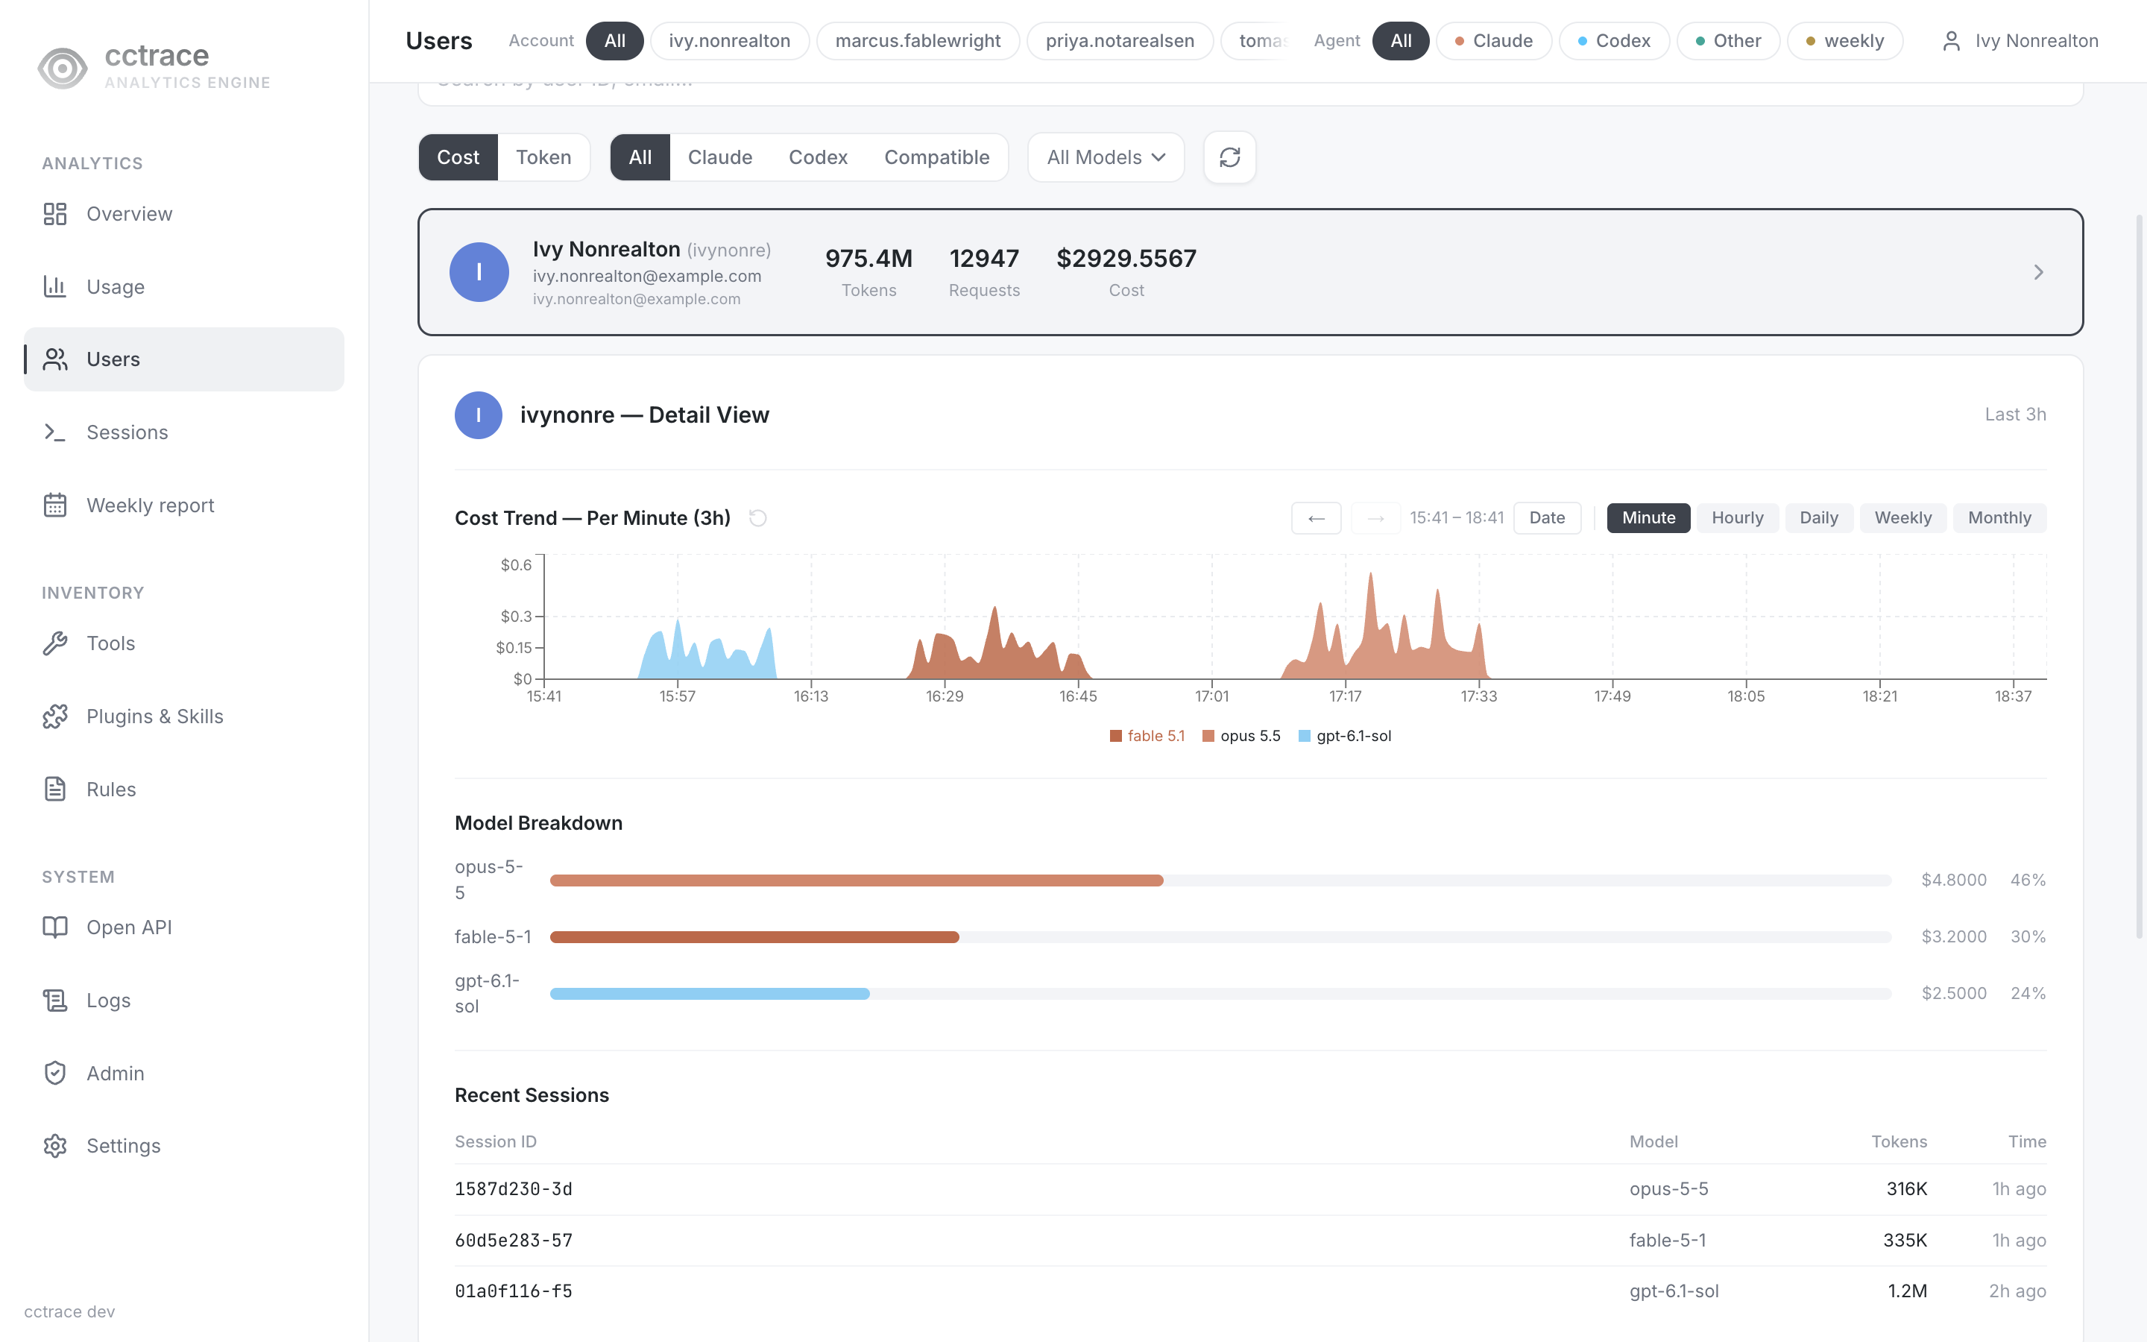Open Usage via its bar chart icon
2147x1342 pixels.
(x=55, y=287)
